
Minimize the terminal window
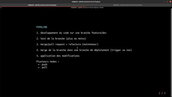[164, 2]
